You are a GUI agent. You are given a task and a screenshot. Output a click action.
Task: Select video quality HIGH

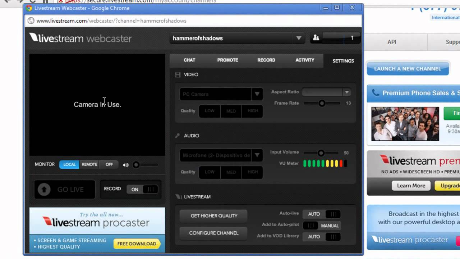click(253, 111)
